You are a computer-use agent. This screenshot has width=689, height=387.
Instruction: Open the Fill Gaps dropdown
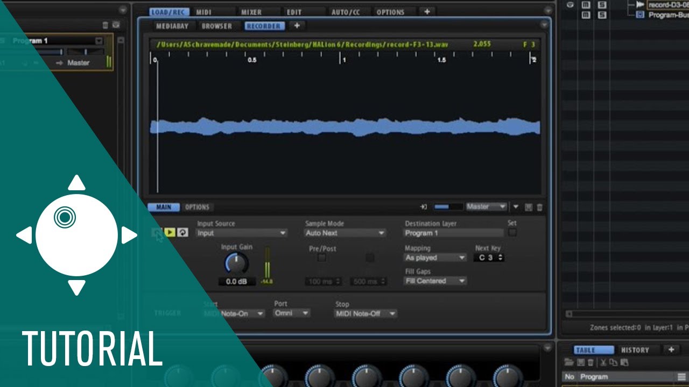click(435, 281)
